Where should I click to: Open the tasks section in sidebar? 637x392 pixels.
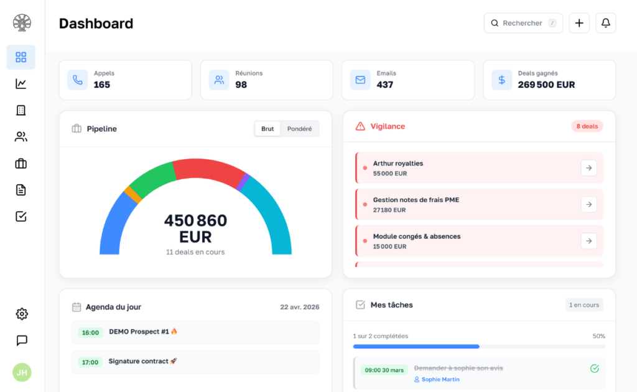tap(21, 216)
